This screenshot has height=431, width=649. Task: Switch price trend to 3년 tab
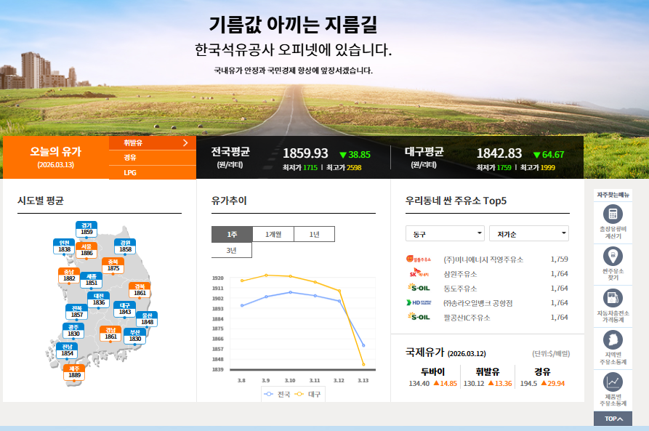click(232, 250)
